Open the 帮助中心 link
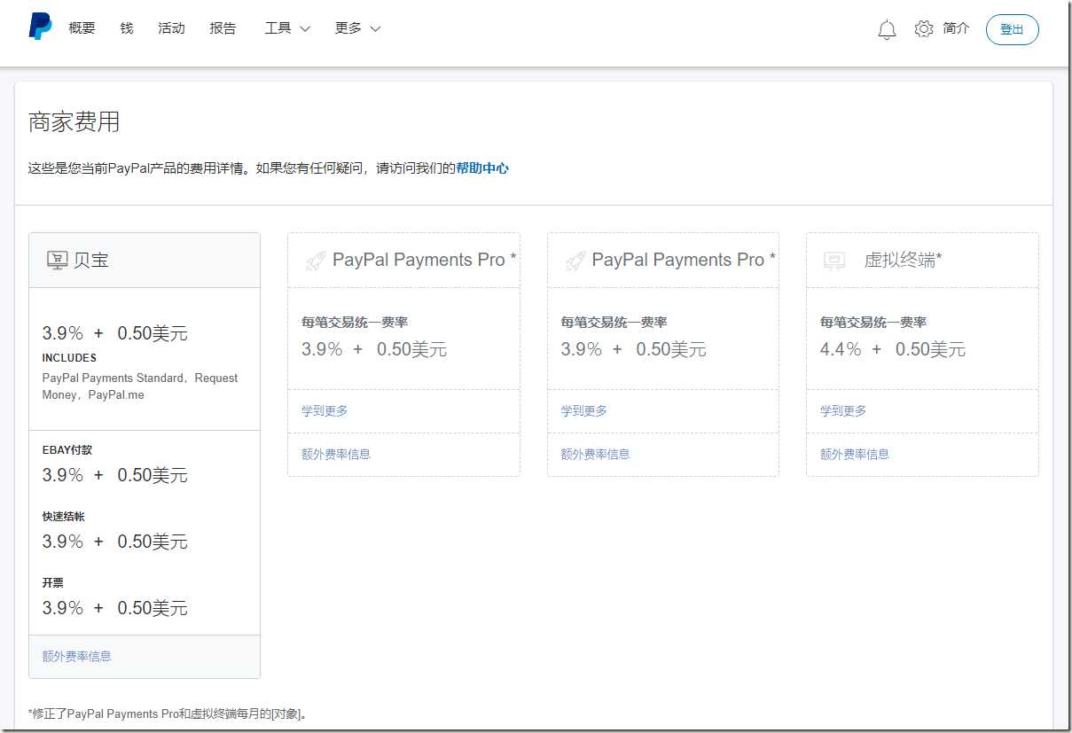The height and width of the screenshot is (733, 1072). [482, 168]
